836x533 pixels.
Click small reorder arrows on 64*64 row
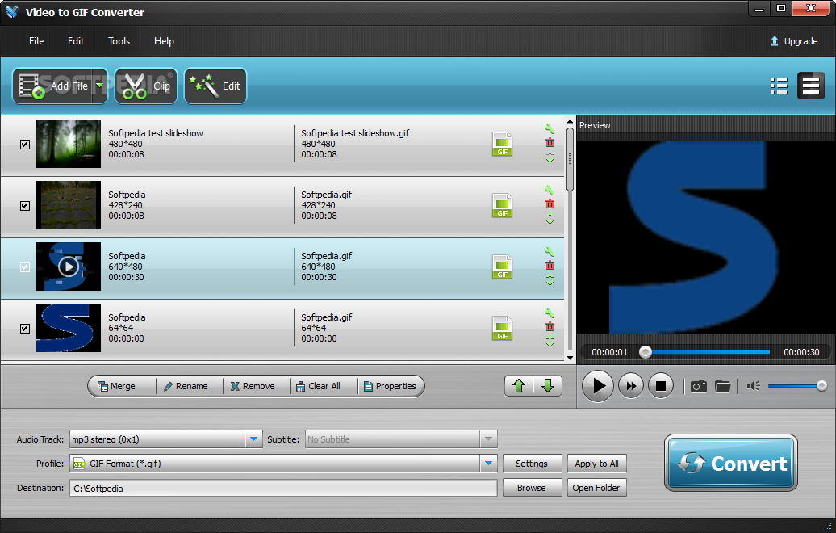pos(550,342)
